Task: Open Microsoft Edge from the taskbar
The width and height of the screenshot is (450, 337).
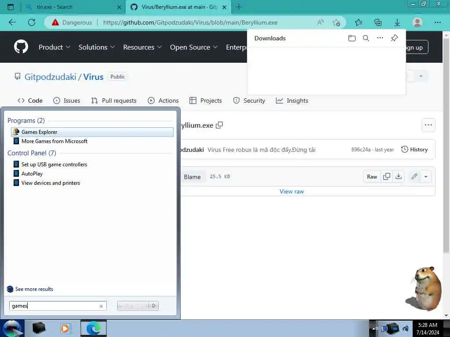Action: (x=94, y=328)
